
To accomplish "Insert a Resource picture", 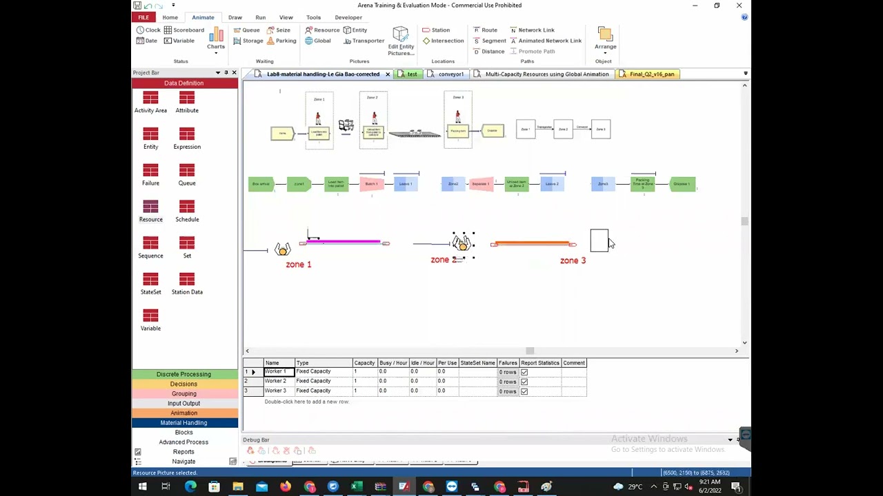I will click(322, 30).
